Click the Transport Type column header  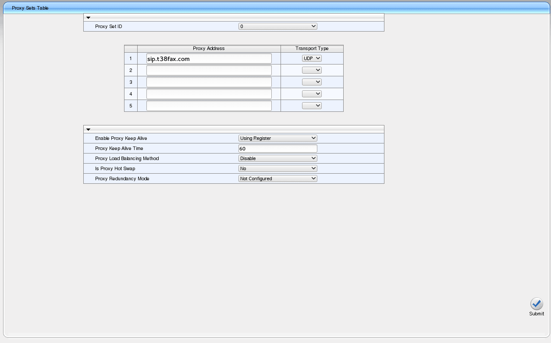point(312,48)
